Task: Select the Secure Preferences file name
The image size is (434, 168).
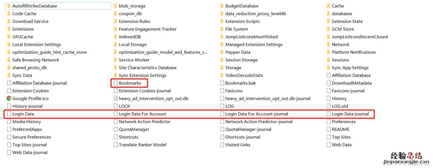Action: point(32,137)
